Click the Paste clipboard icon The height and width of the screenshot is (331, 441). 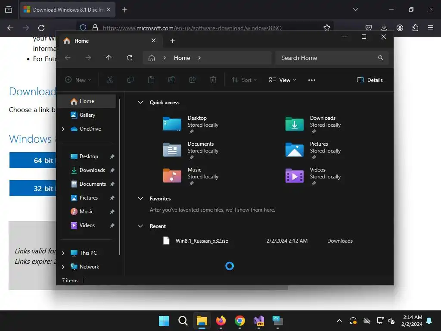(x=151, y=80)
